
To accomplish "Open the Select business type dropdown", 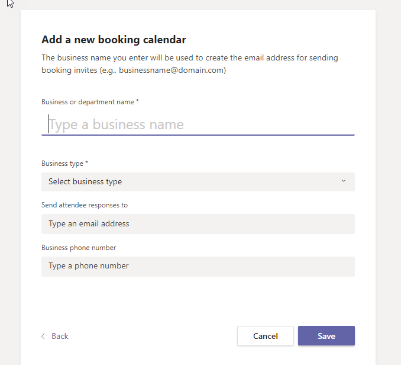I will tap(198, 182).
